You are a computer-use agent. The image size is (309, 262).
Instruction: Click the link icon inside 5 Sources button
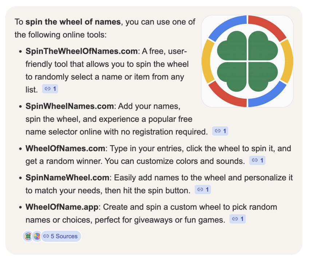(45, 236)
